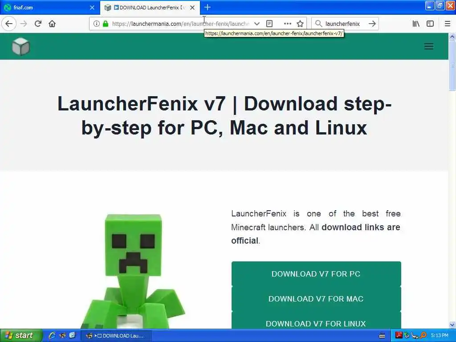Click the DOWNLOAD Lau... taskbar button

[116, 336]
